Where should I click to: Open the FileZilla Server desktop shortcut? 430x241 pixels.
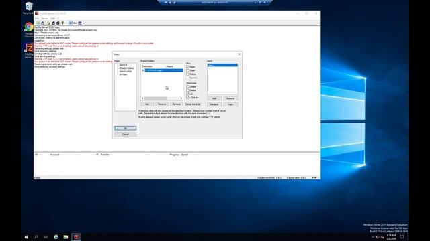click(29, 51)
